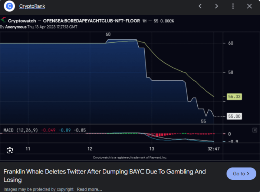Image resolution: width=260 pixels, height=192 pixels.
Task: Open the three-dot more options menu
Action: 233,6
